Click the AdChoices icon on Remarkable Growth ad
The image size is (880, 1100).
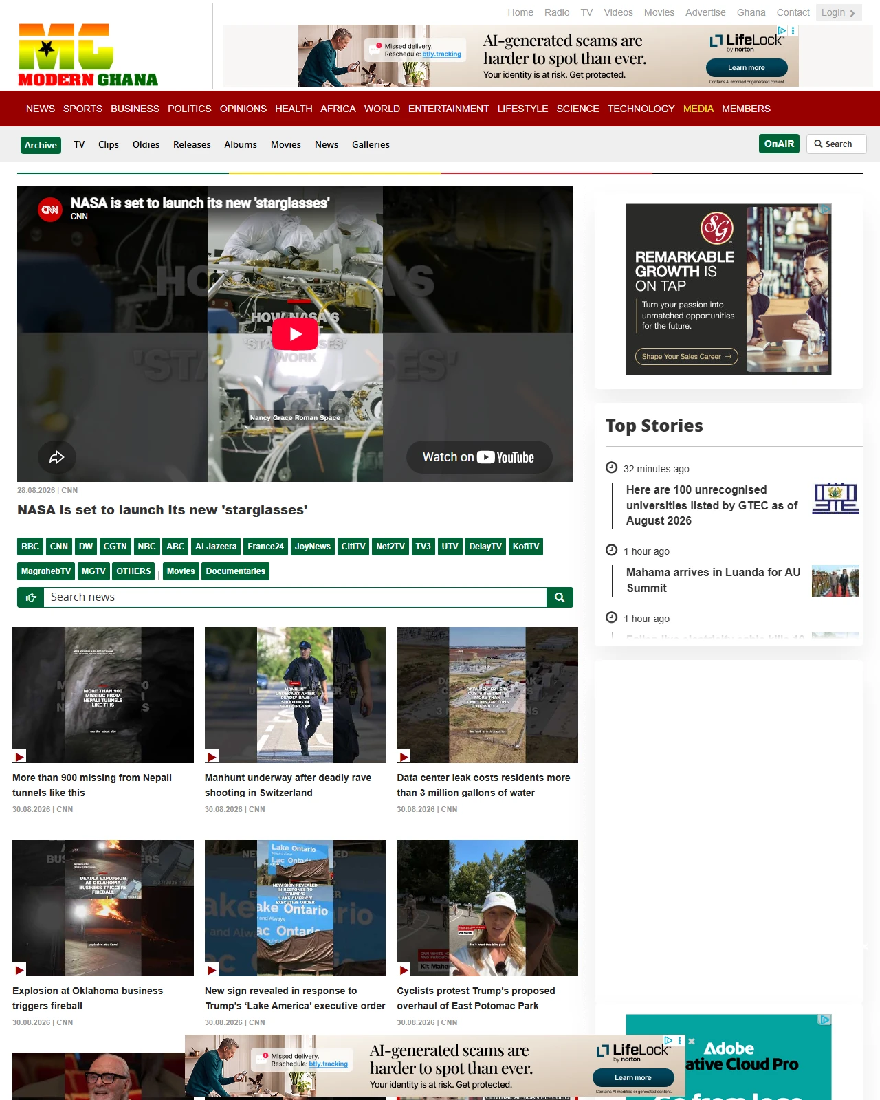[826, 209]
